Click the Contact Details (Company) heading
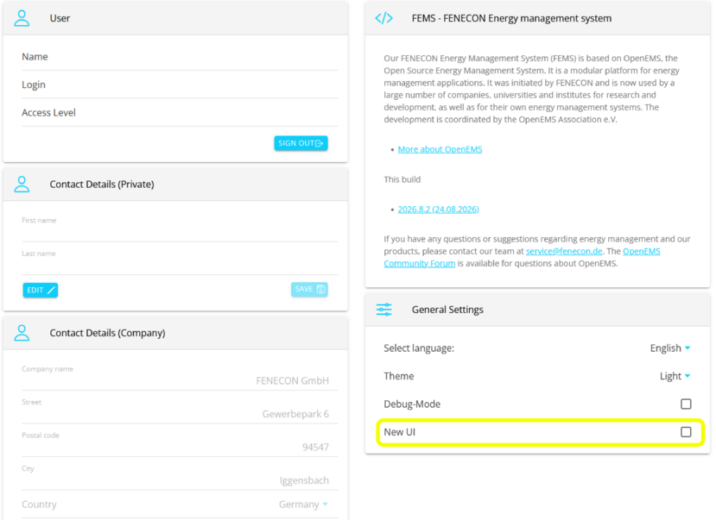 [x=107, y=333]
